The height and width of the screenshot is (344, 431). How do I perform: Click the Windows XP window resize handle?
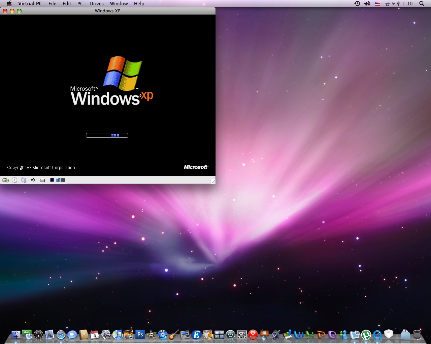pyautogui.click(x=213, y=181)
